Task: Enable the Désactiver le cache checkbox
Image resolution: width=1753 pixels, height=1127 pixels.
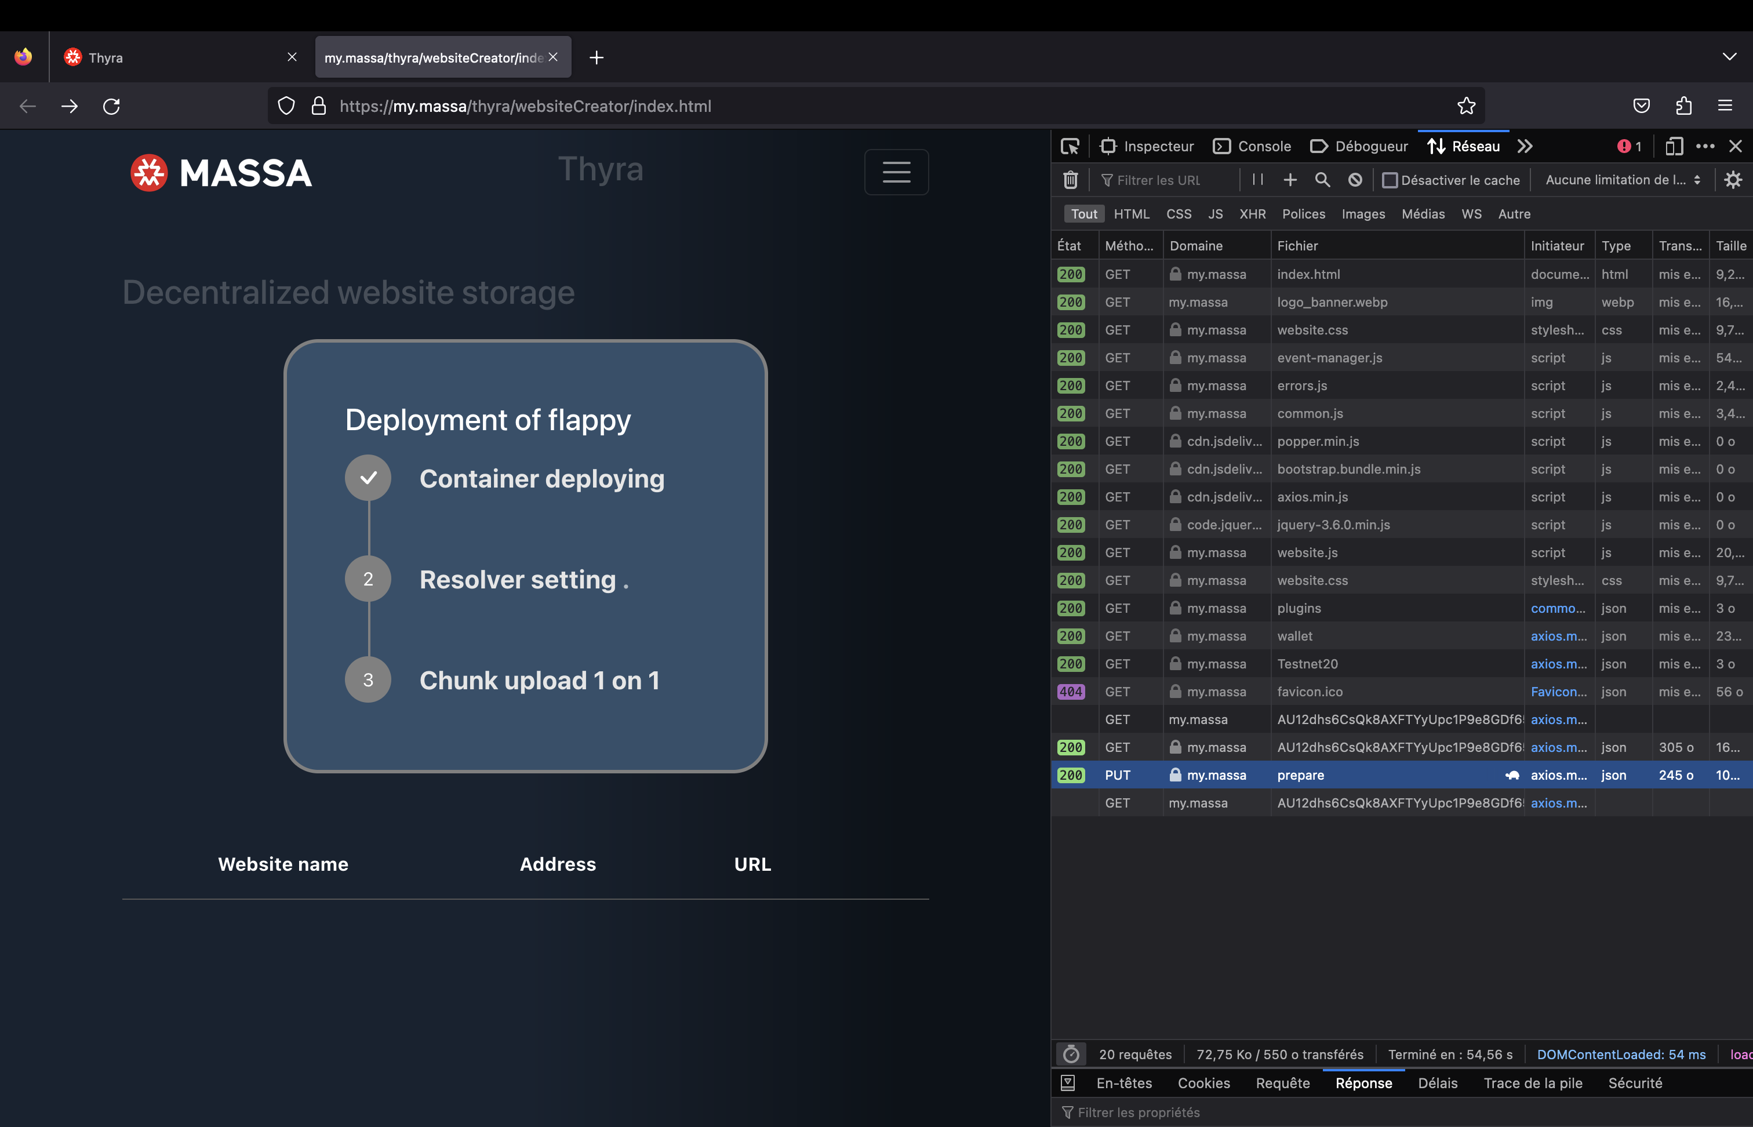Action: (x=1391, y=179)
